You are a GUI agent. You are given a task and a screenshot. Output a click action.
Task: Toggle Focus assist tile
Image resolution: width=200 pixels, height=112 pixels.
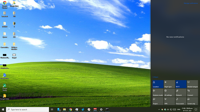pyautogui.click(x=181, y=101)
